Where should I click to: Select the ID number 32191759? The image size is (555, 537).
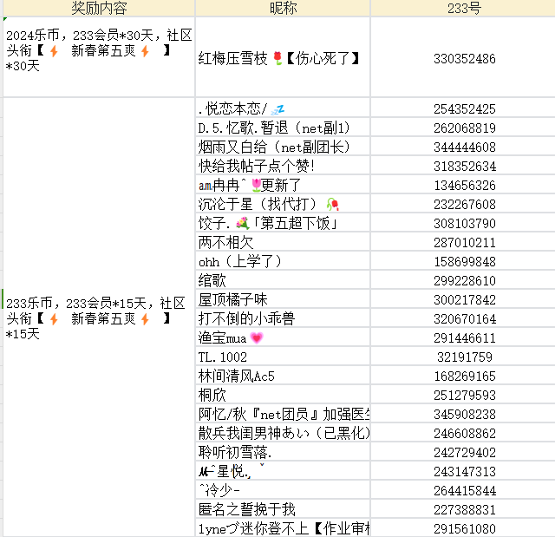[464, 357]
